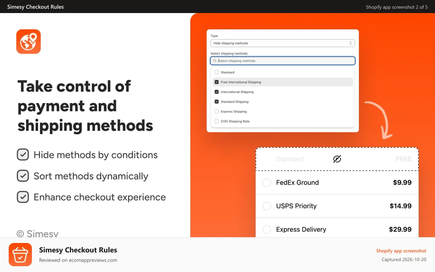The image size is (435, 272).
Task: Click the Captured 2026-10-20 text
Action: coord(404,260)
